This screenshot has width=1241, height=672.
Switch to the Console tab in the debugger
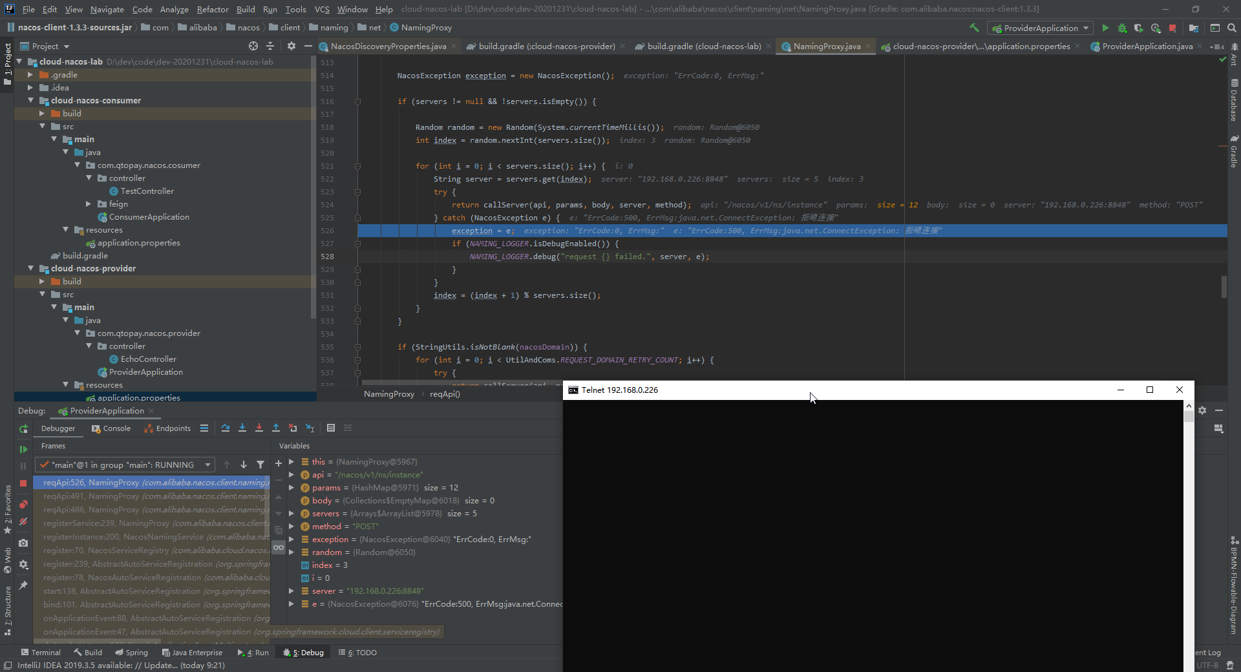(111, 428)
